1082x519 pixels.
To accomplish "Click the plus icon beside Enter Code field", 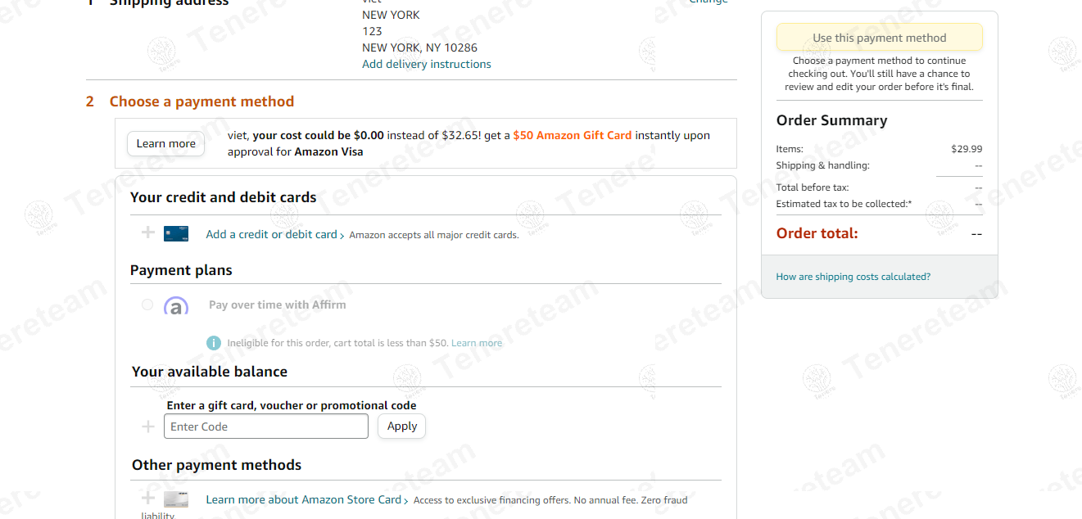I will tap(148, 426).
